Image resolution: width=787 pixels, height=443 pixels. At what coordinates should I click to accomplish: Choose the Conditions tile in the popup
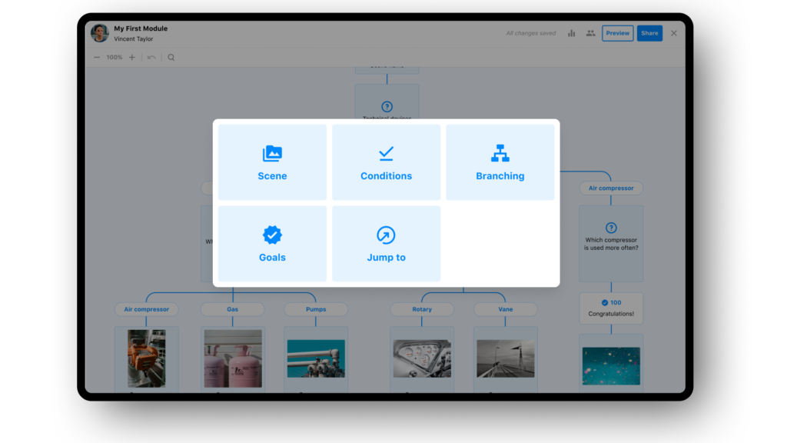386,162
